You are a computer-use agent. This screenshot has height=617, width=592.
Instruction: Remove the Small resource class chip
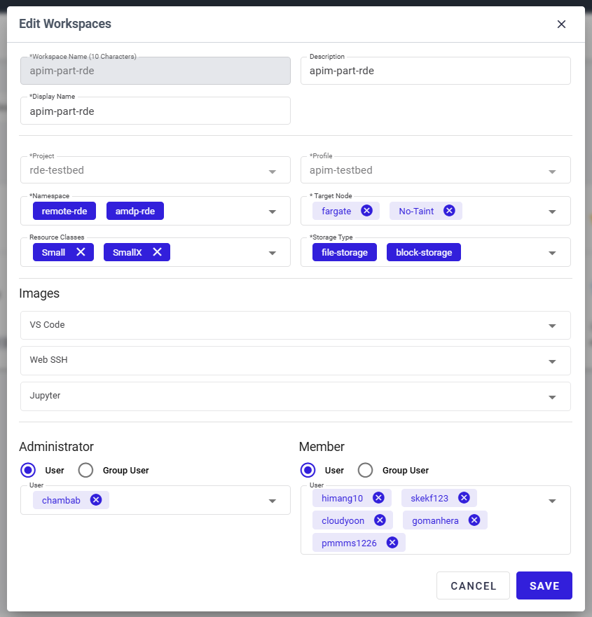(x=81, y=252)
